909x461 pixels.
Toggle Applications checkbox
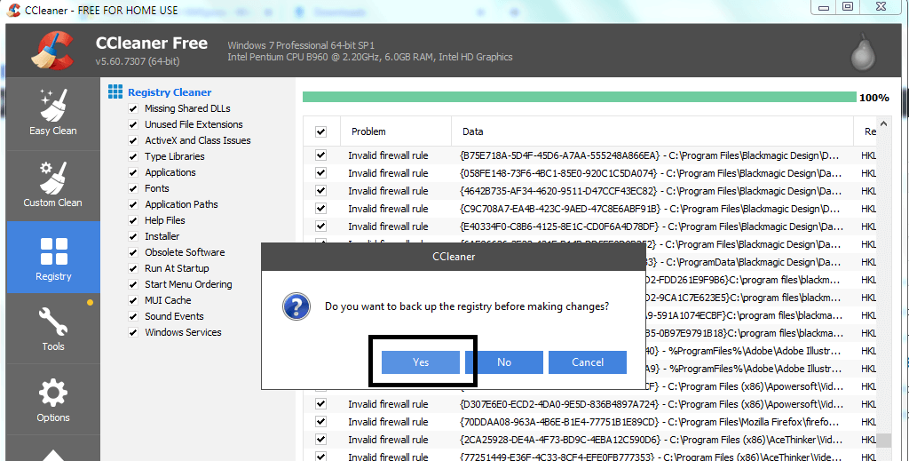(133, 172)
